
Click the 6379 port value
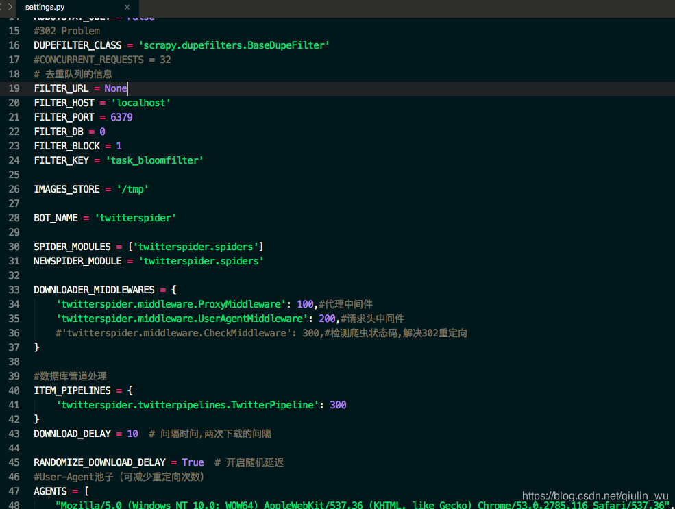(x=121, y=117)
